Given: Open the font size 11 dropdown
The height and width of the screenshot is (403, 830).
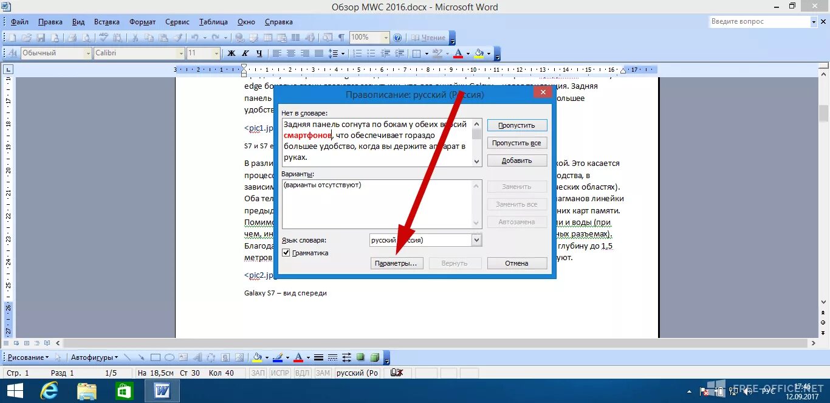Looking at the screenshot, I should 216,53.
